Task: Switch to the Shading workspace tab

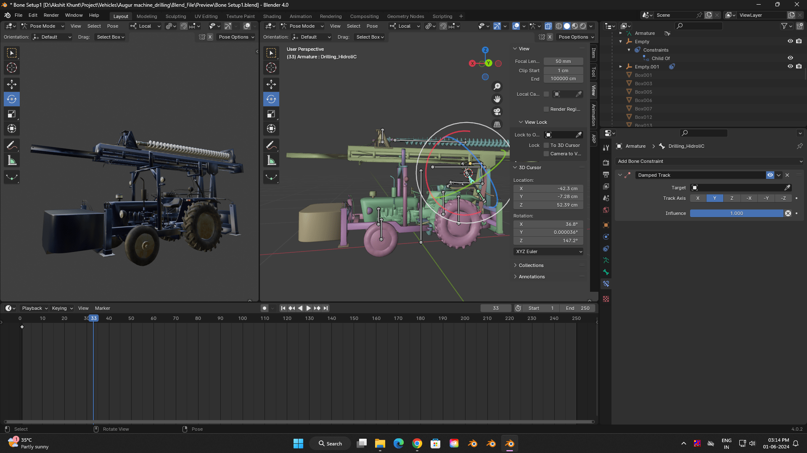Action: 272,16
